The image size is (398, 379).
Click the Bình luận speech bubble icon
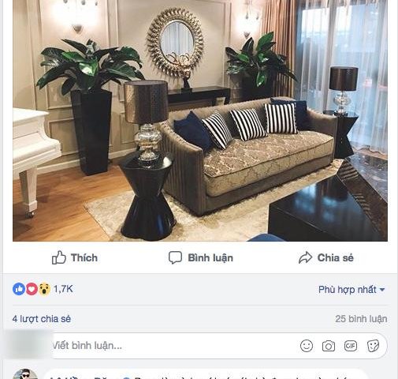point(175,257)
